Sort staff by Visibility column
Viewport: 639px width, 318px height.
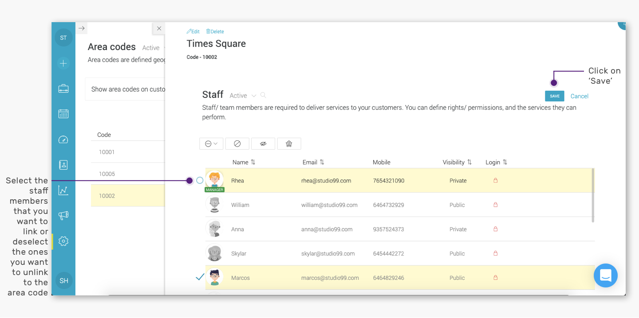tap(457, 163)
